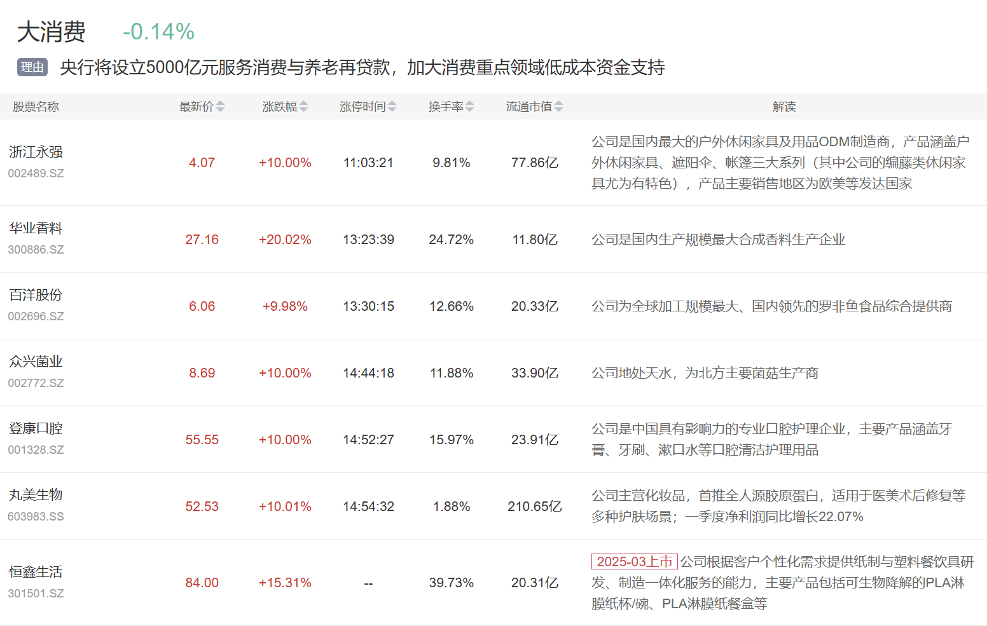Sort by 换手率 column arrow
The image size is (987, 626).
tap(469, 107)
